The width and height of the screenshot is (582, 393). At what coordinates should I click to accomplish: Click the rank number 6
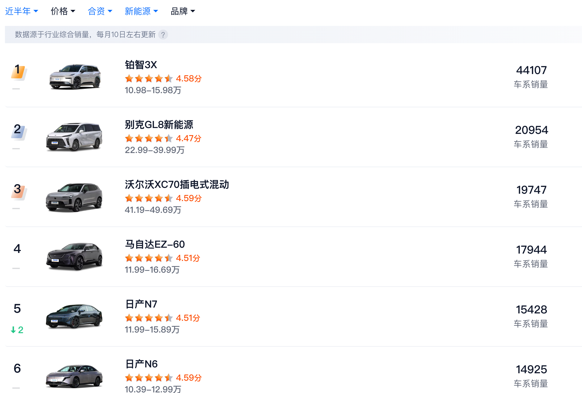17,368
